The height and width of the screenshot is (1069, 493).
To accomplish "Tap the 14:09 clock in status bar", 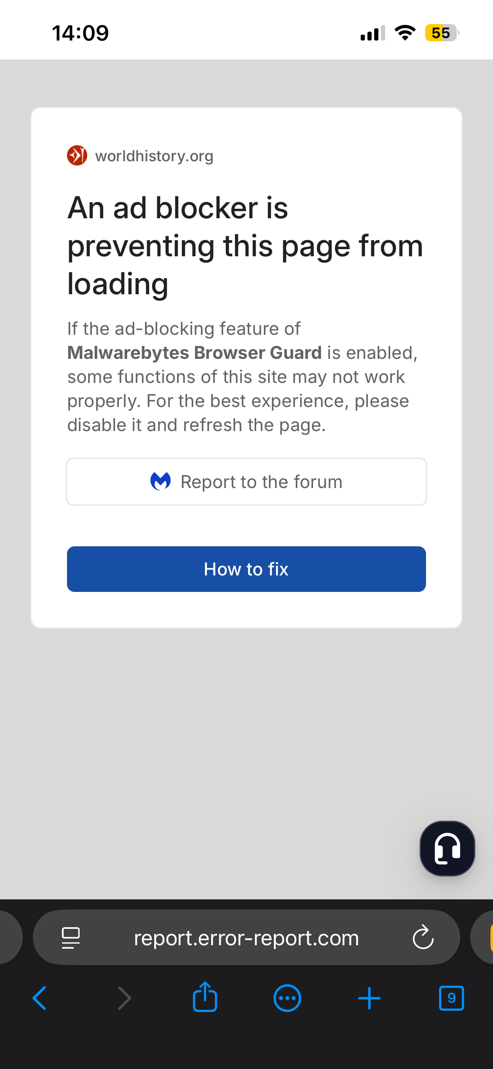I will [x=80, y=33].
